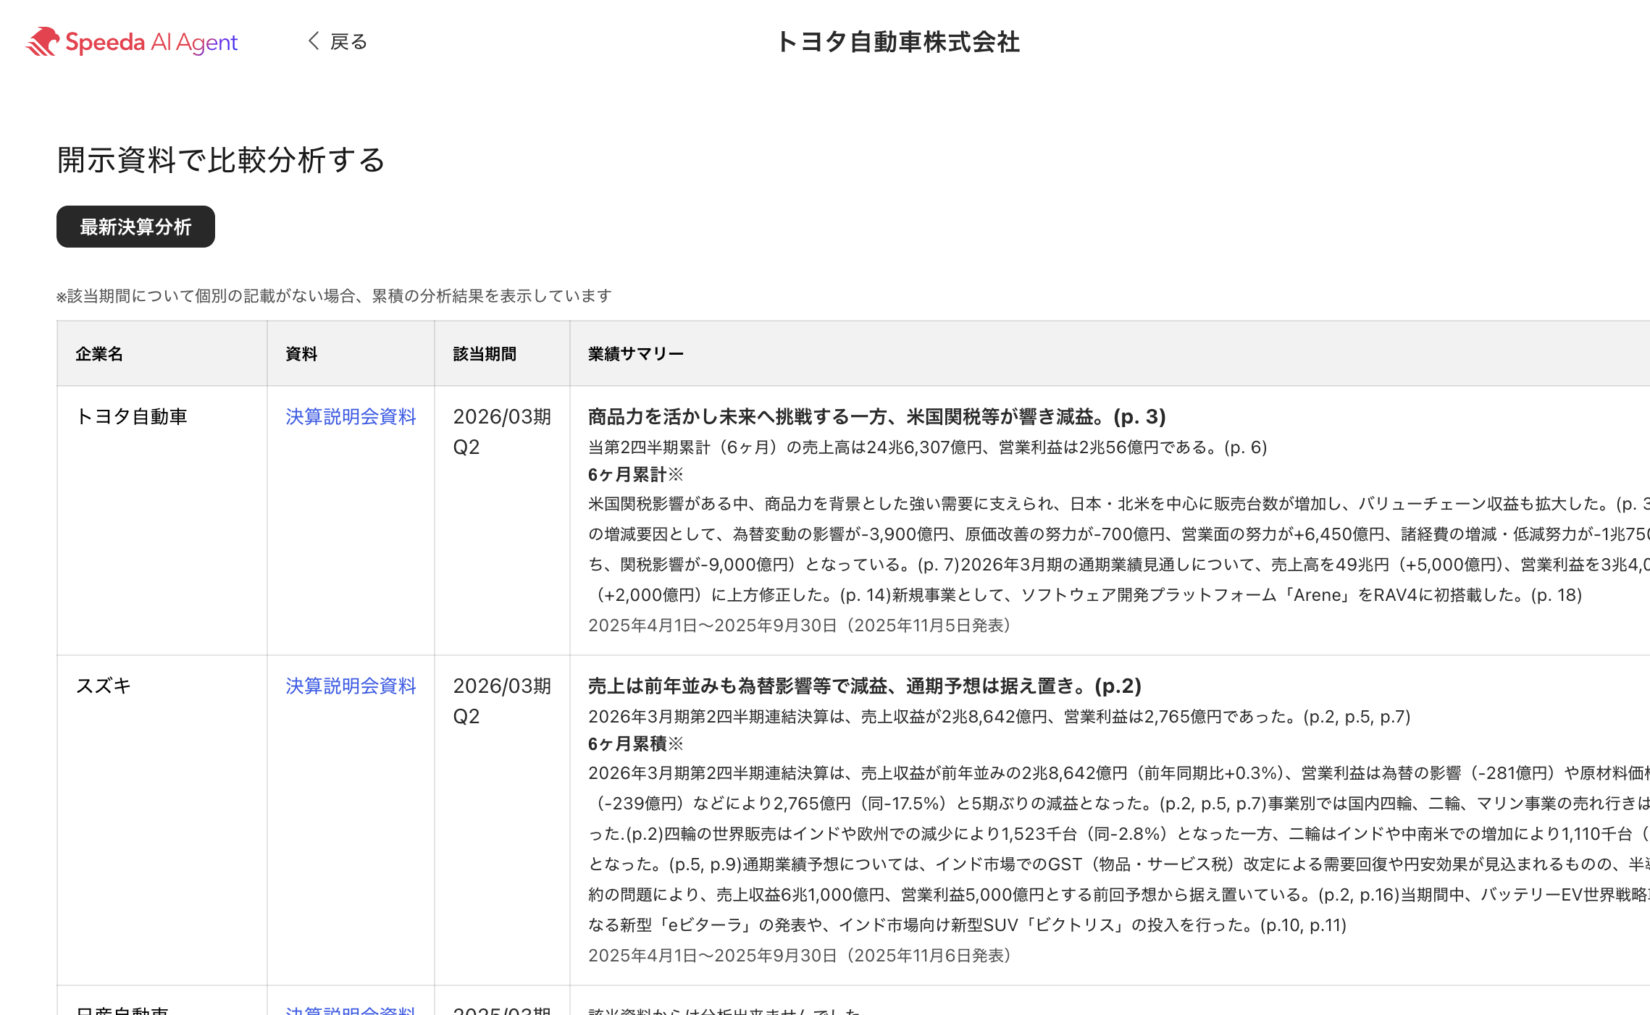The width and height of the screenshot is (1650, 1015).
Task: Click the 企業名 column header
Action: click(x=99, y=354)
